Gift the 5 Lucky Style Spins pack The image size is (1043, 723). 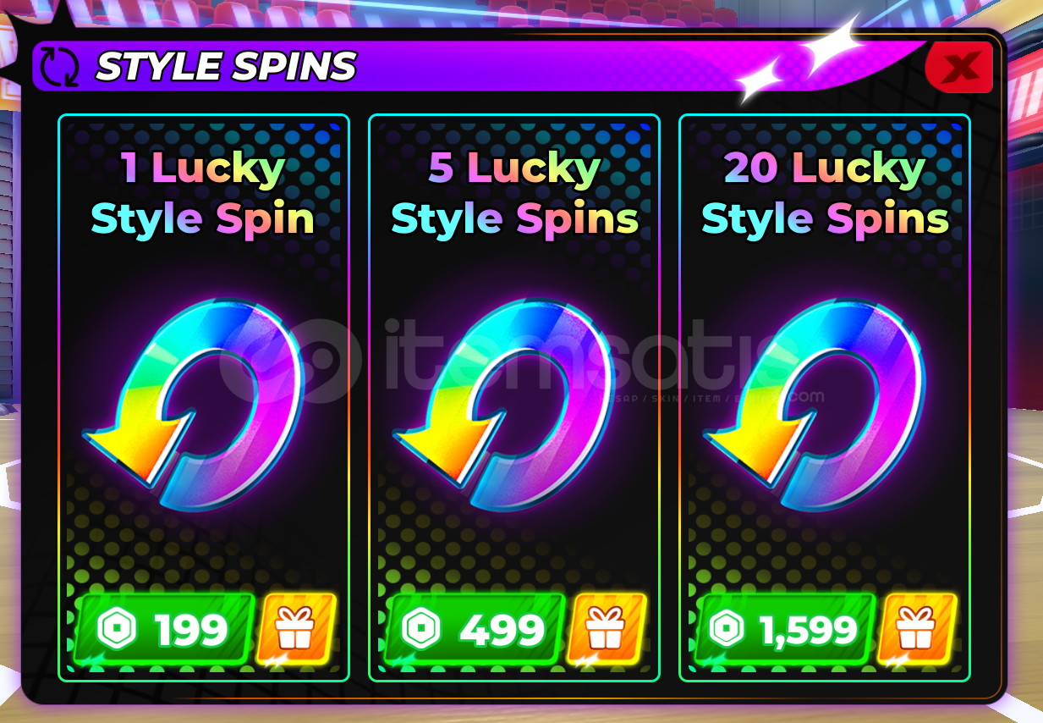click(607, 628)
